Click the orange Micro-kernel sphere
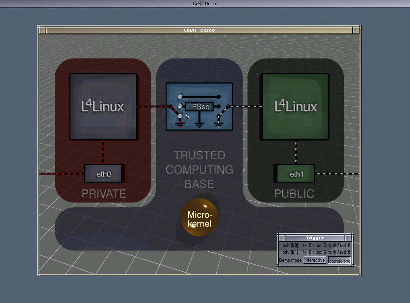This screenshot has width=410, height=303. [199, 217]
